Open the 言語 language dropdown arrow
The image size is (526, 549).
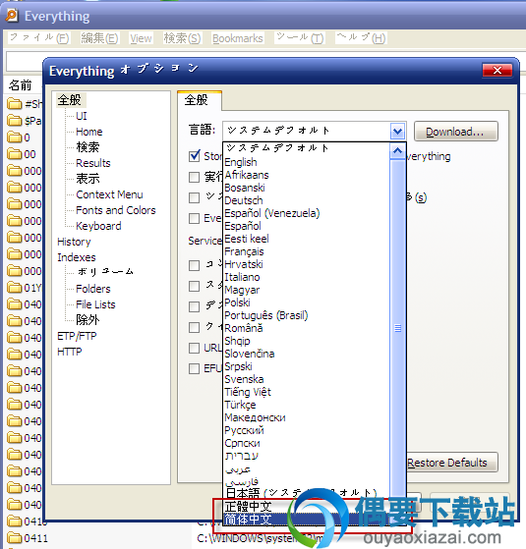pyautogui.click(x=397, y=132)
